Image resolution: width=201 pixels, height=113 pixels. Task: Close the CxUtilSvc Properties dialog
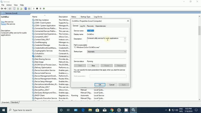click(x=128, y=21)
